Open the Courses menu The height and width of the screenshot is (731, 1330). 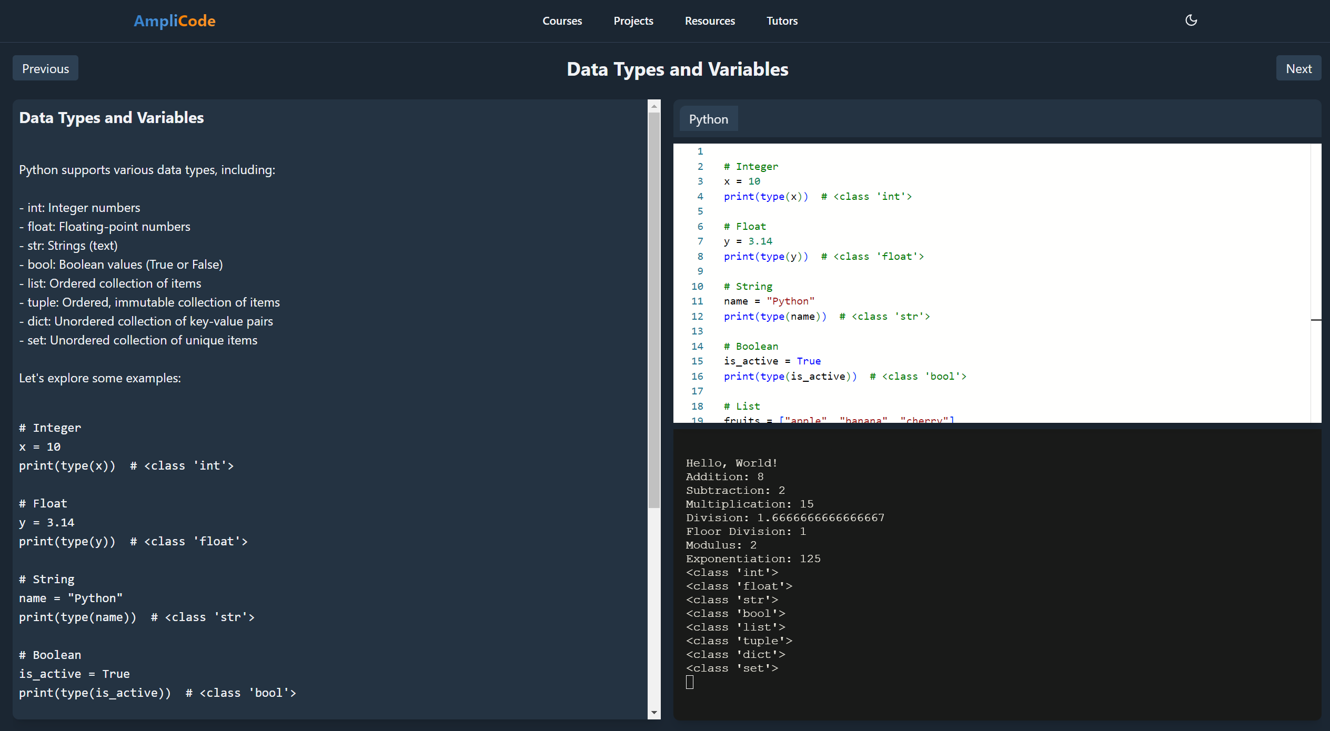click(562, 21)
